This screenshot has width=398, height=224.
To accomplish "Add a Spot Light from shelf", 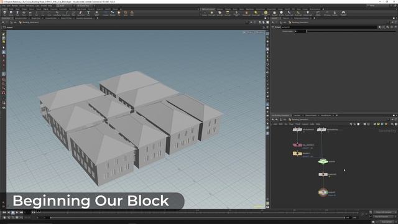I will tap(220, 13).
